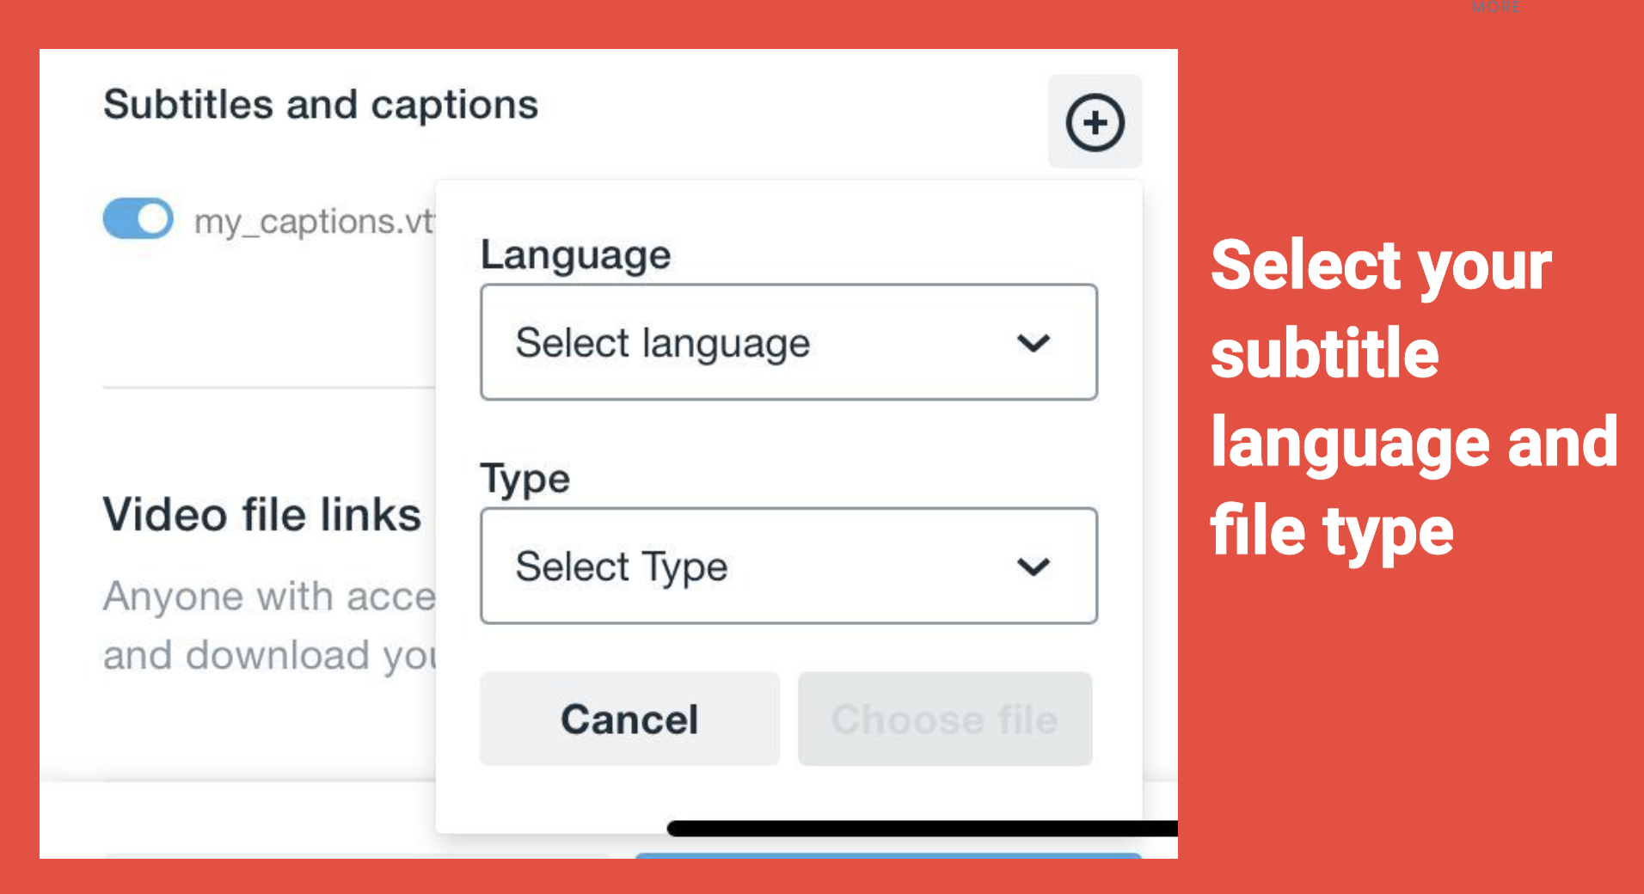Click the Cancel button

[x=629, y=719]
